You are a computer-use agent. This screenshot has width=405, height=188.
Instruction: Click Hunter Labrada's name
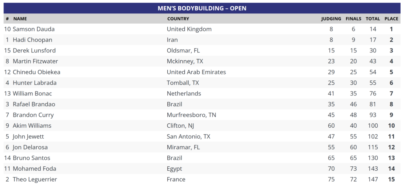click(x=34, y=83)
